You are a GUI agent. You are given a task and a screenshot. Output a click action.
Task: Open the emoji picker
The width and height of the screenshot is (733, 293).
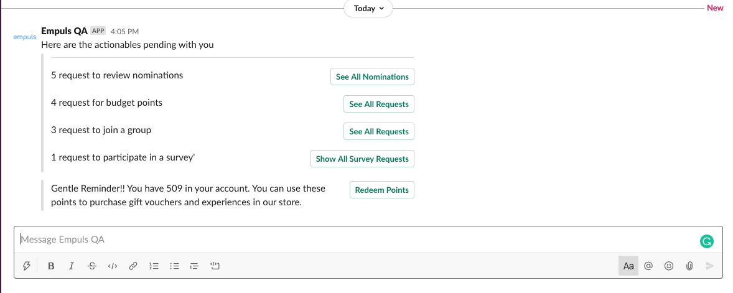pyautogui.click(x=669, y=266)
